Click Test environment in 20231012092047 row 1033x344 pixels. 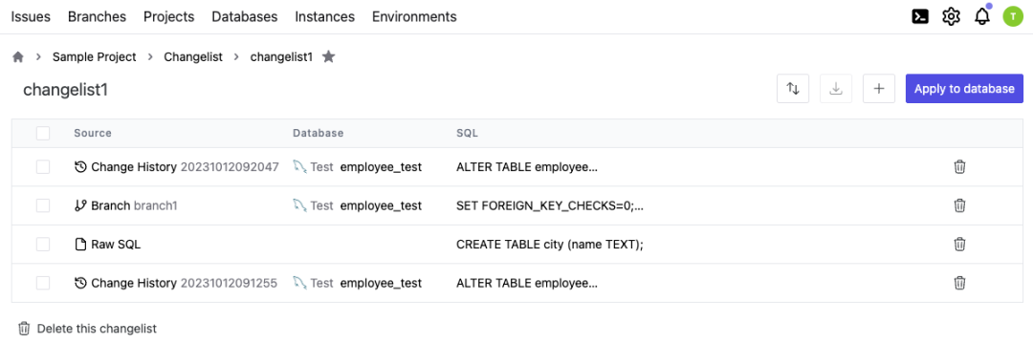click(321, 167)
